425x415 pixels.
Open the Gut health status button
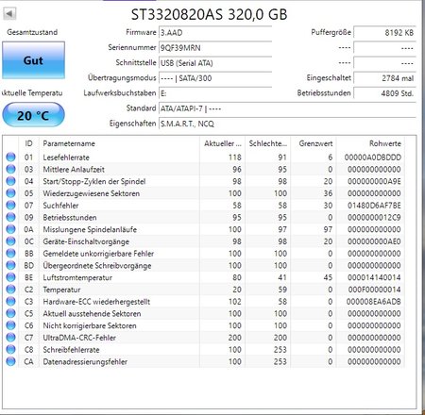[33, 60]
